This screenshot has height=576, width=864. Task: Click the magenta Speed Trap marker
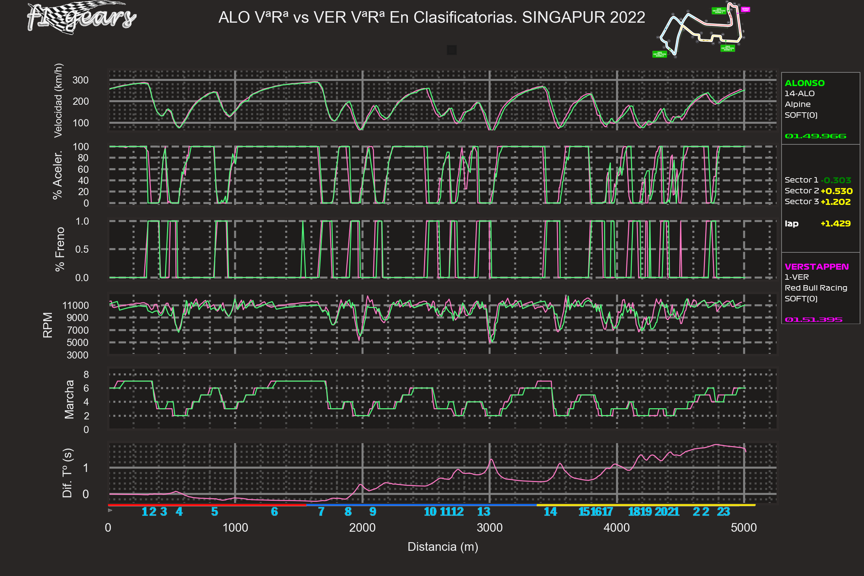coord(745,10)
